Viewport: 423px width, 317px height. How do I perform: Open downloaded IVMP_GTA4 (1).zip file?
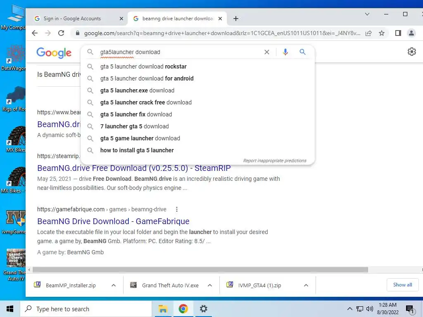[259, 285]
